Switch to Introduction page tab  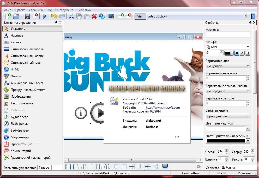(x=158, y=16)
